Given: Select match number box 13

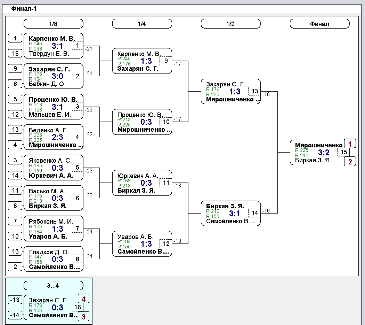Looking at the screenshot, I should pos(254,91).
